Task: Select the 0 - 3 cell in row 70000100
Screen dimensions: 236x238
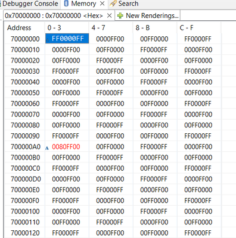Action: (x=66, y=211)
